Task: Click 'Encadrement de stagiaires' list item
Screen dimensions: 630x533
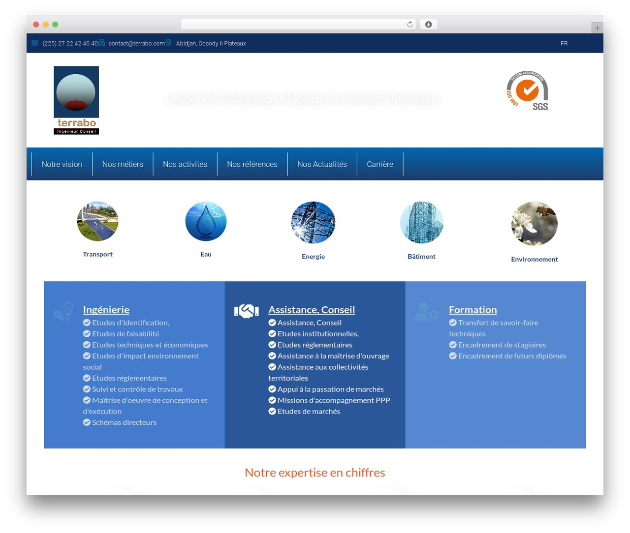Action: tap(497, 345)
